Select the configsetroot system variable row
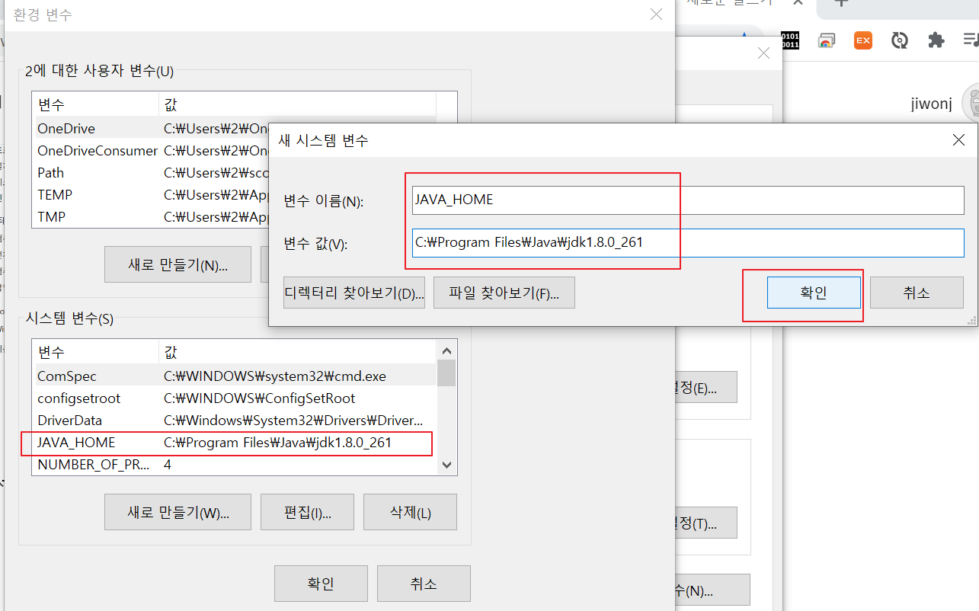The image size is (979, 611). [235, 398]
